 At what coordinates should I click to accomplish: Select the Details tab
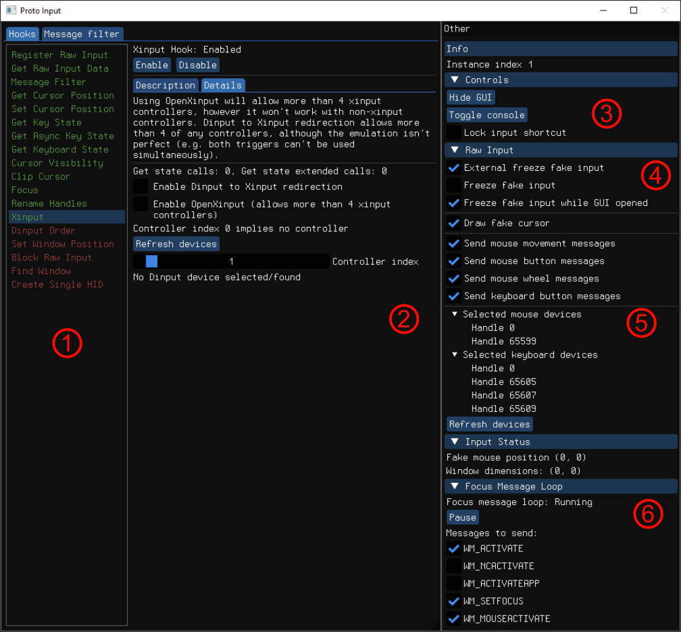pos(223,85)
